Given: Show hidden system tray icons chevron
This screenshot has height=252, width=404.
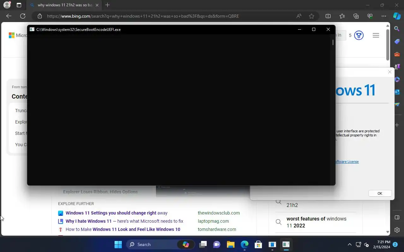Looking at the screenshot, I should (349, 244).
